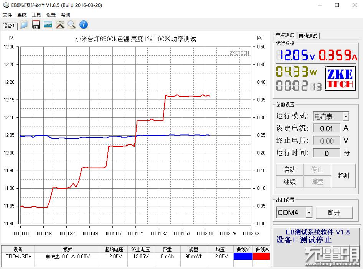Click the 断开 disconnect button
The height and width of the screenshot is (269, 363).
pyautogui.click(x=334, y=213)
